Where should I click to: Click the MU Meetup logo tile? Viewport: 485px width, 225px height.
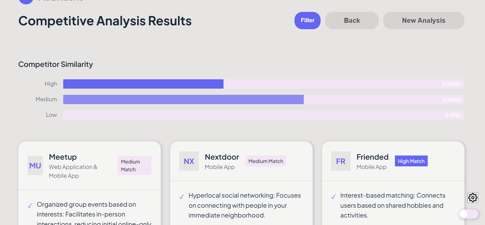coord(35,166)
